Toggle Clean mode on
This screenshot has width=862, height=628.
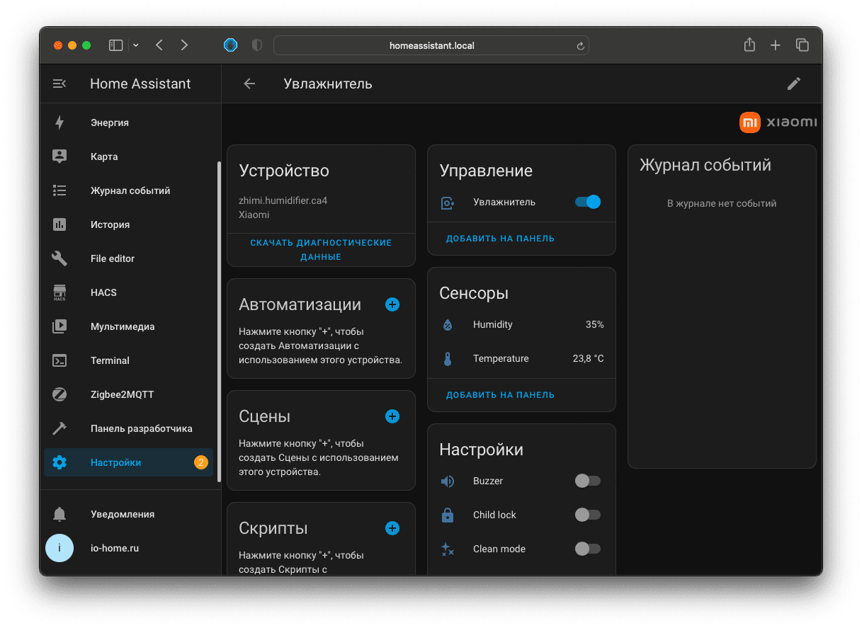point(587,549)
